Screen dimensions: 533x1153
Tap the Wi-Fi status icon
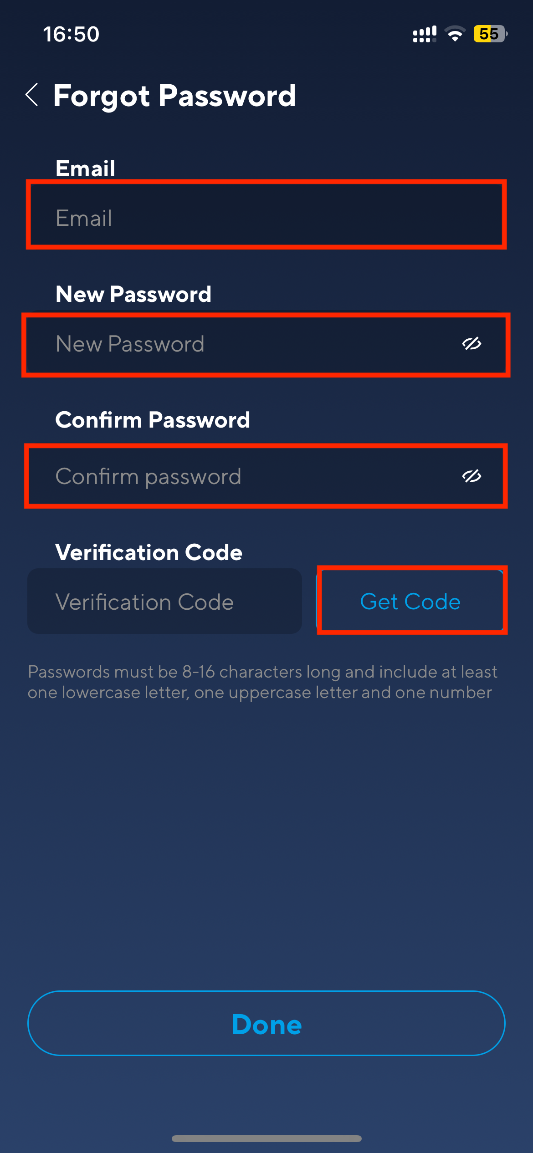[455, 34]
